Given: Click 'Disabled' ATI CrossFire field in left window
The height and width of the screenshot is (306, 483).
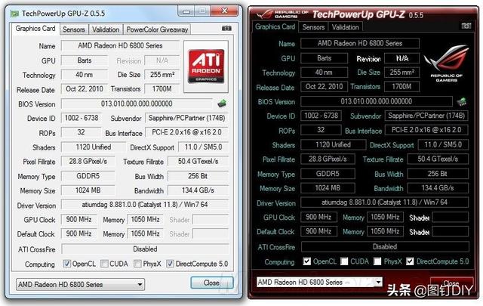Looking at the screenshot, I should point(145,249).
